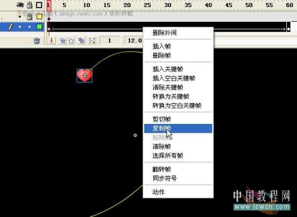Open modify onion markers
297x217 pixels.
pos(92,41)
